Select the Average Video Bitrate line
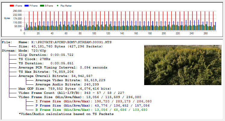Viewport: 225px width, 121px height. 70,80
